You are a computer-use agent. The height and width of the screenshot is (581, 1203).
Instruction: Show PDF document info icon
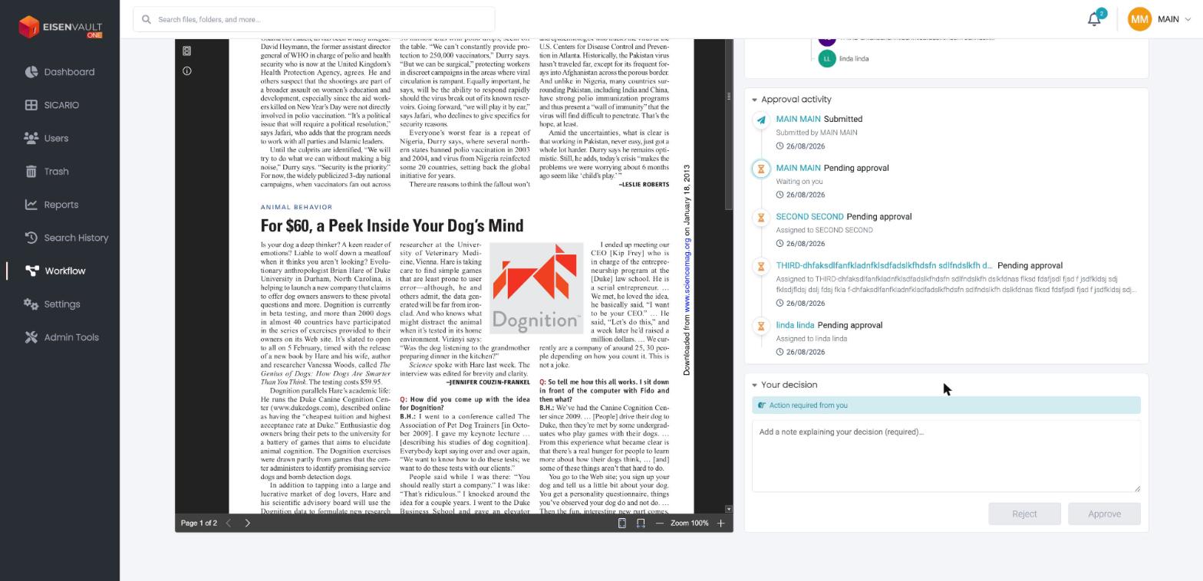186,71
